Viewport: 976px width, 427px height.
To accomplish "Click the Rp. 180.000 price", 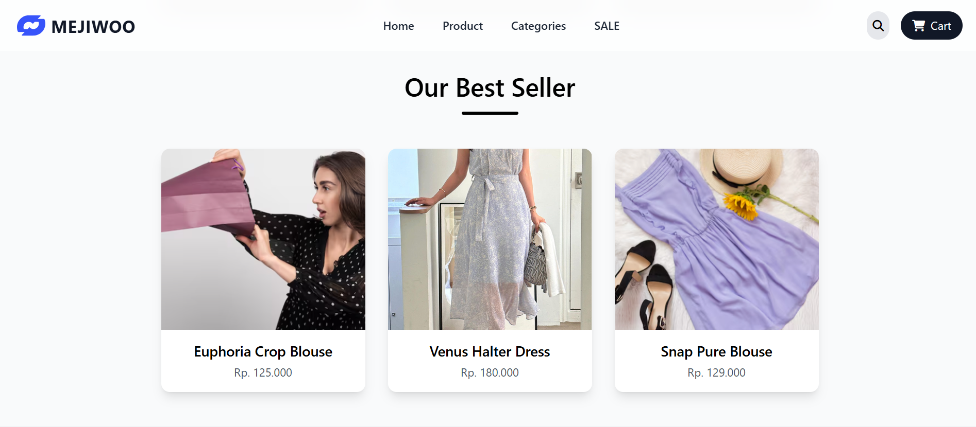I will click(x=490, y=372).
